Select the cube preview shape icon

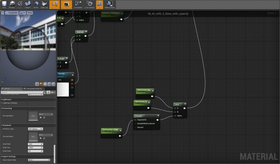(x=49, y=84)
